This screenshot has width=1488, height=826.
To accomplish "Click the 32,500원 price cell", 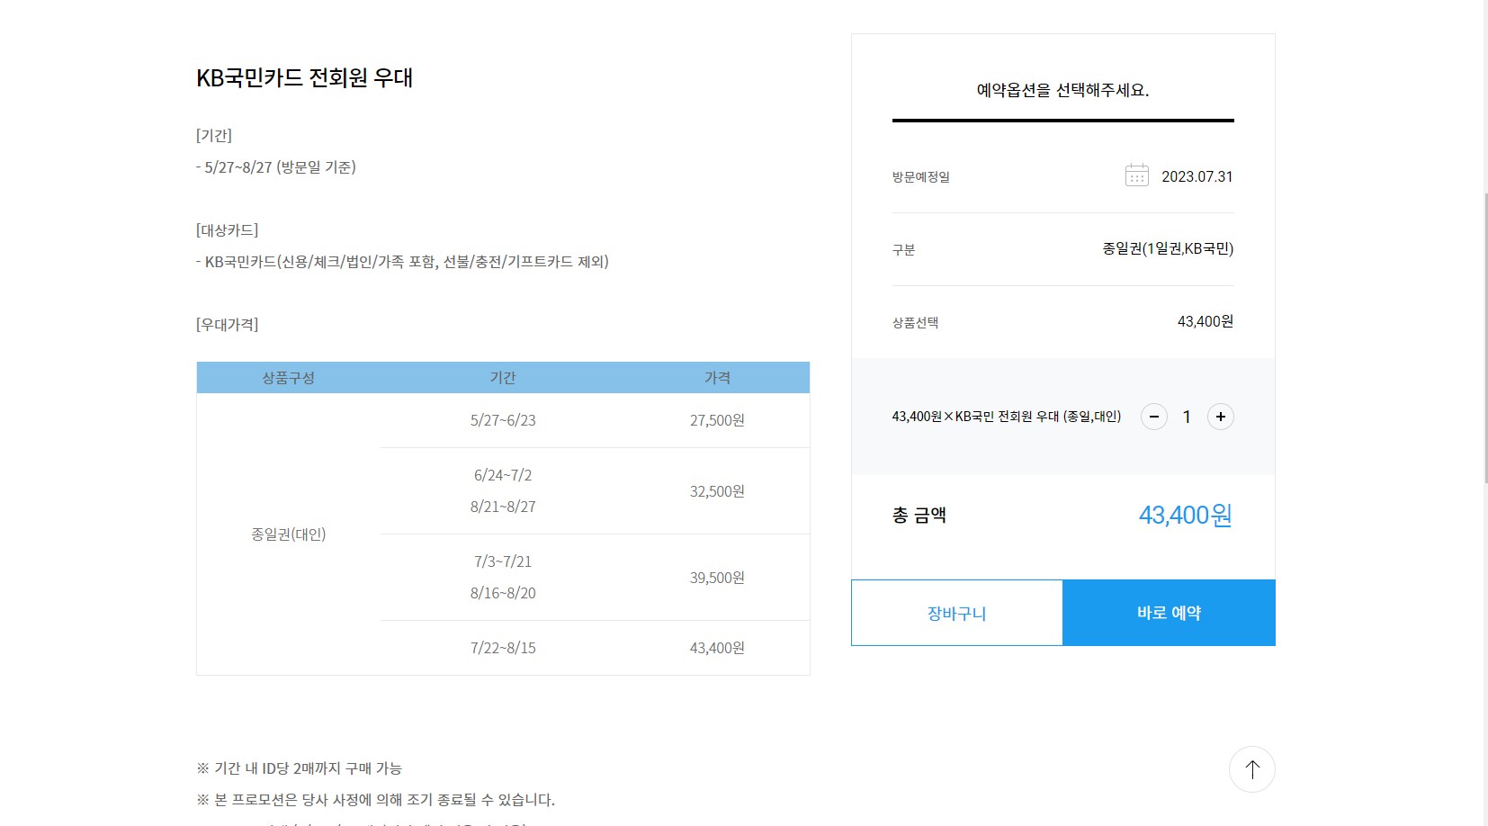I will click(x=717, y=491).
